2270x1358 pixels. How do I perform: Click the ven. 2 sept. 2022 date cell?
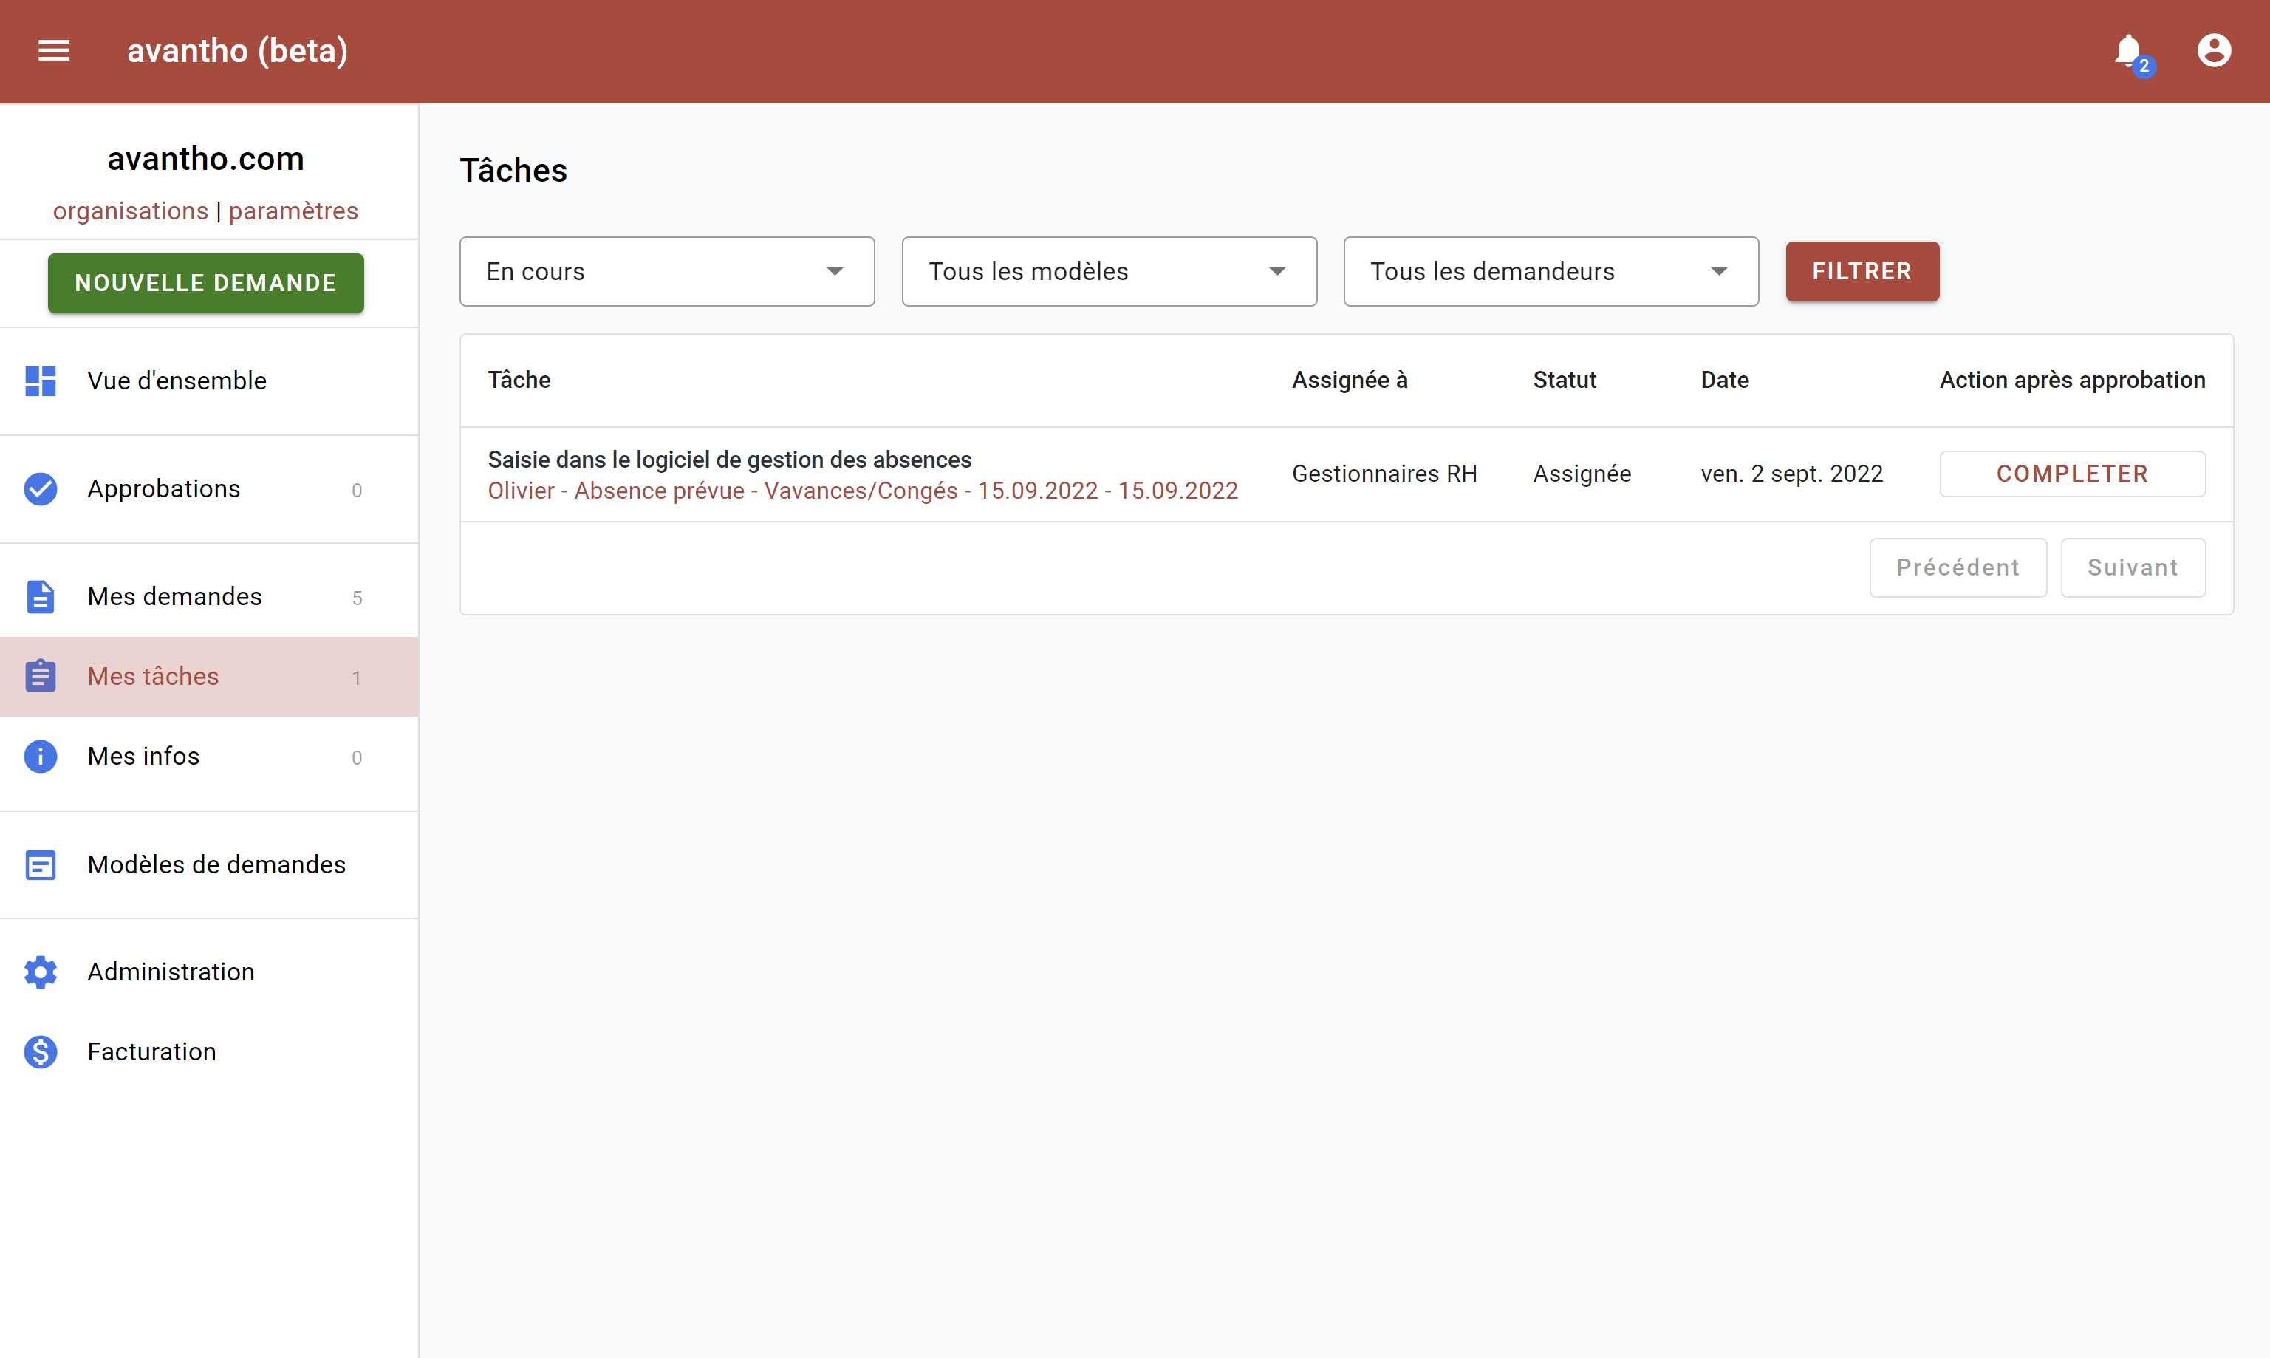[1791, 474]
